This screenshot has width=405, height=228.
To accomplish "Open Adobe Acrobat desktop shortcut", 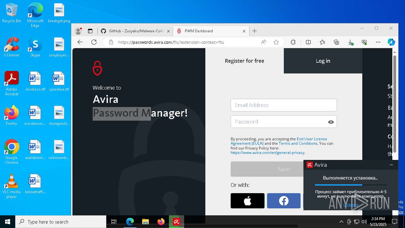I will [12, 84].
